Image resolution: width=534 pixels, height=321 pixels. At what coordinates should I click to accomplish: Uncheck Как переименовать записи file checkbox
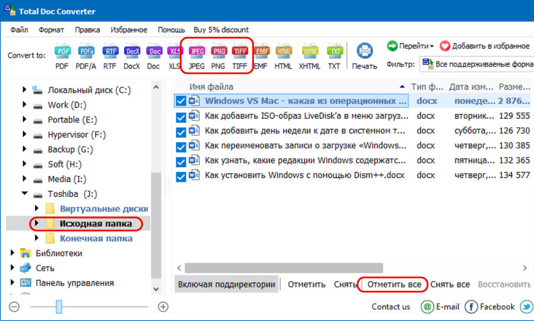click(181, 147)
